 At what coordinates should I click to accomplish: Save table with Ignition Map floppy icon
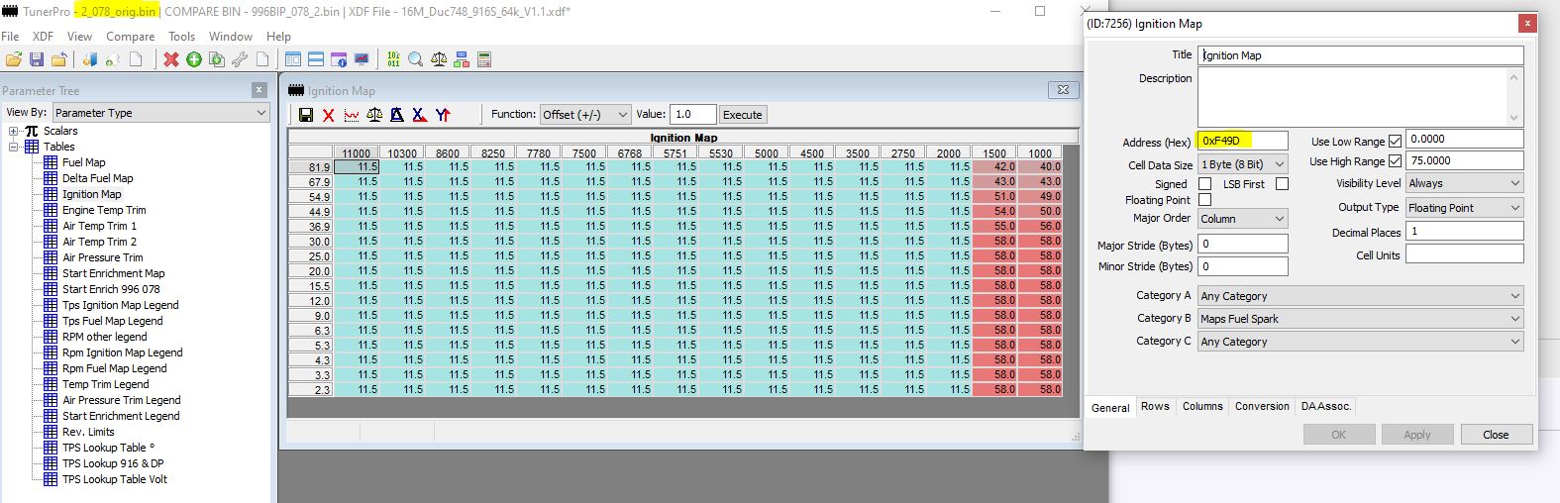tap(306, 115)
